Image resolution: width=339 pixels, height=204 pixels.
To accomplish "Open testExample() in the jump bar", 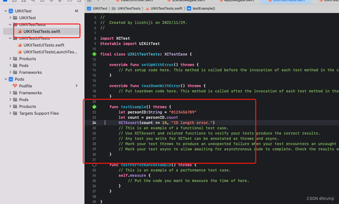I will pos(204,8).
